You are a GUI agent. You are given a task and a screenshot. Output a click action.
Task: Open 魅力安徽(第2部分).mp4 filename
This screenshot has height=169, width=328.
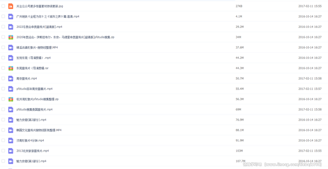coord(31,120)
